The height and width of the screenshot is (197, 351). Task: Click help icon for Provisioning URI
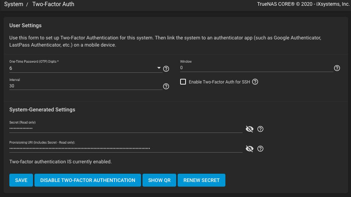coord(261,149)
